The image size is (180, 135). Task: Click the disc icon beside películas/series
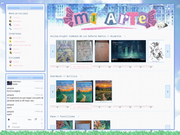(10, 45)
